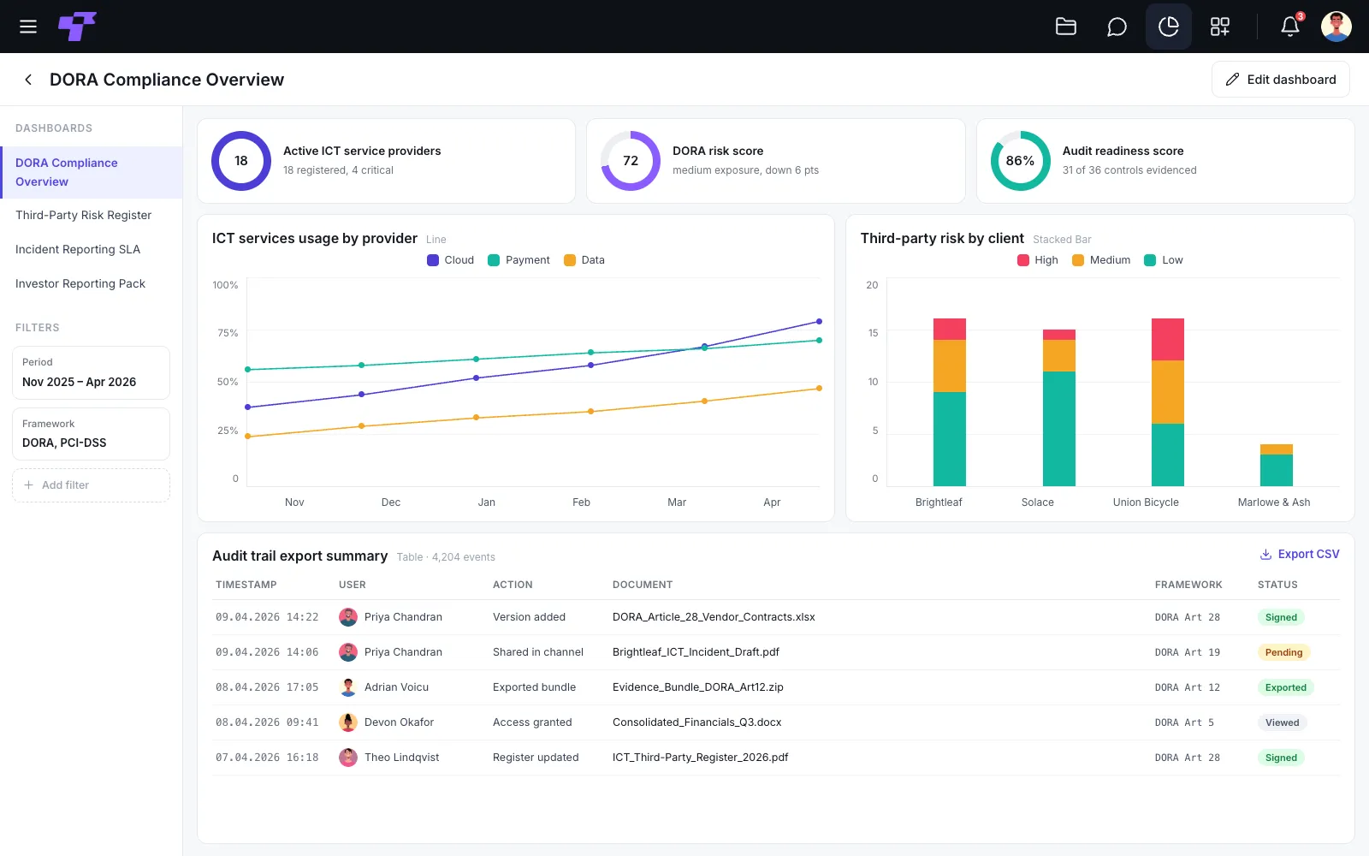The height and width of the screenshot is (856, 1369).
Task: Click the Brightleaf stacked bar
Action: coord(950,402)
